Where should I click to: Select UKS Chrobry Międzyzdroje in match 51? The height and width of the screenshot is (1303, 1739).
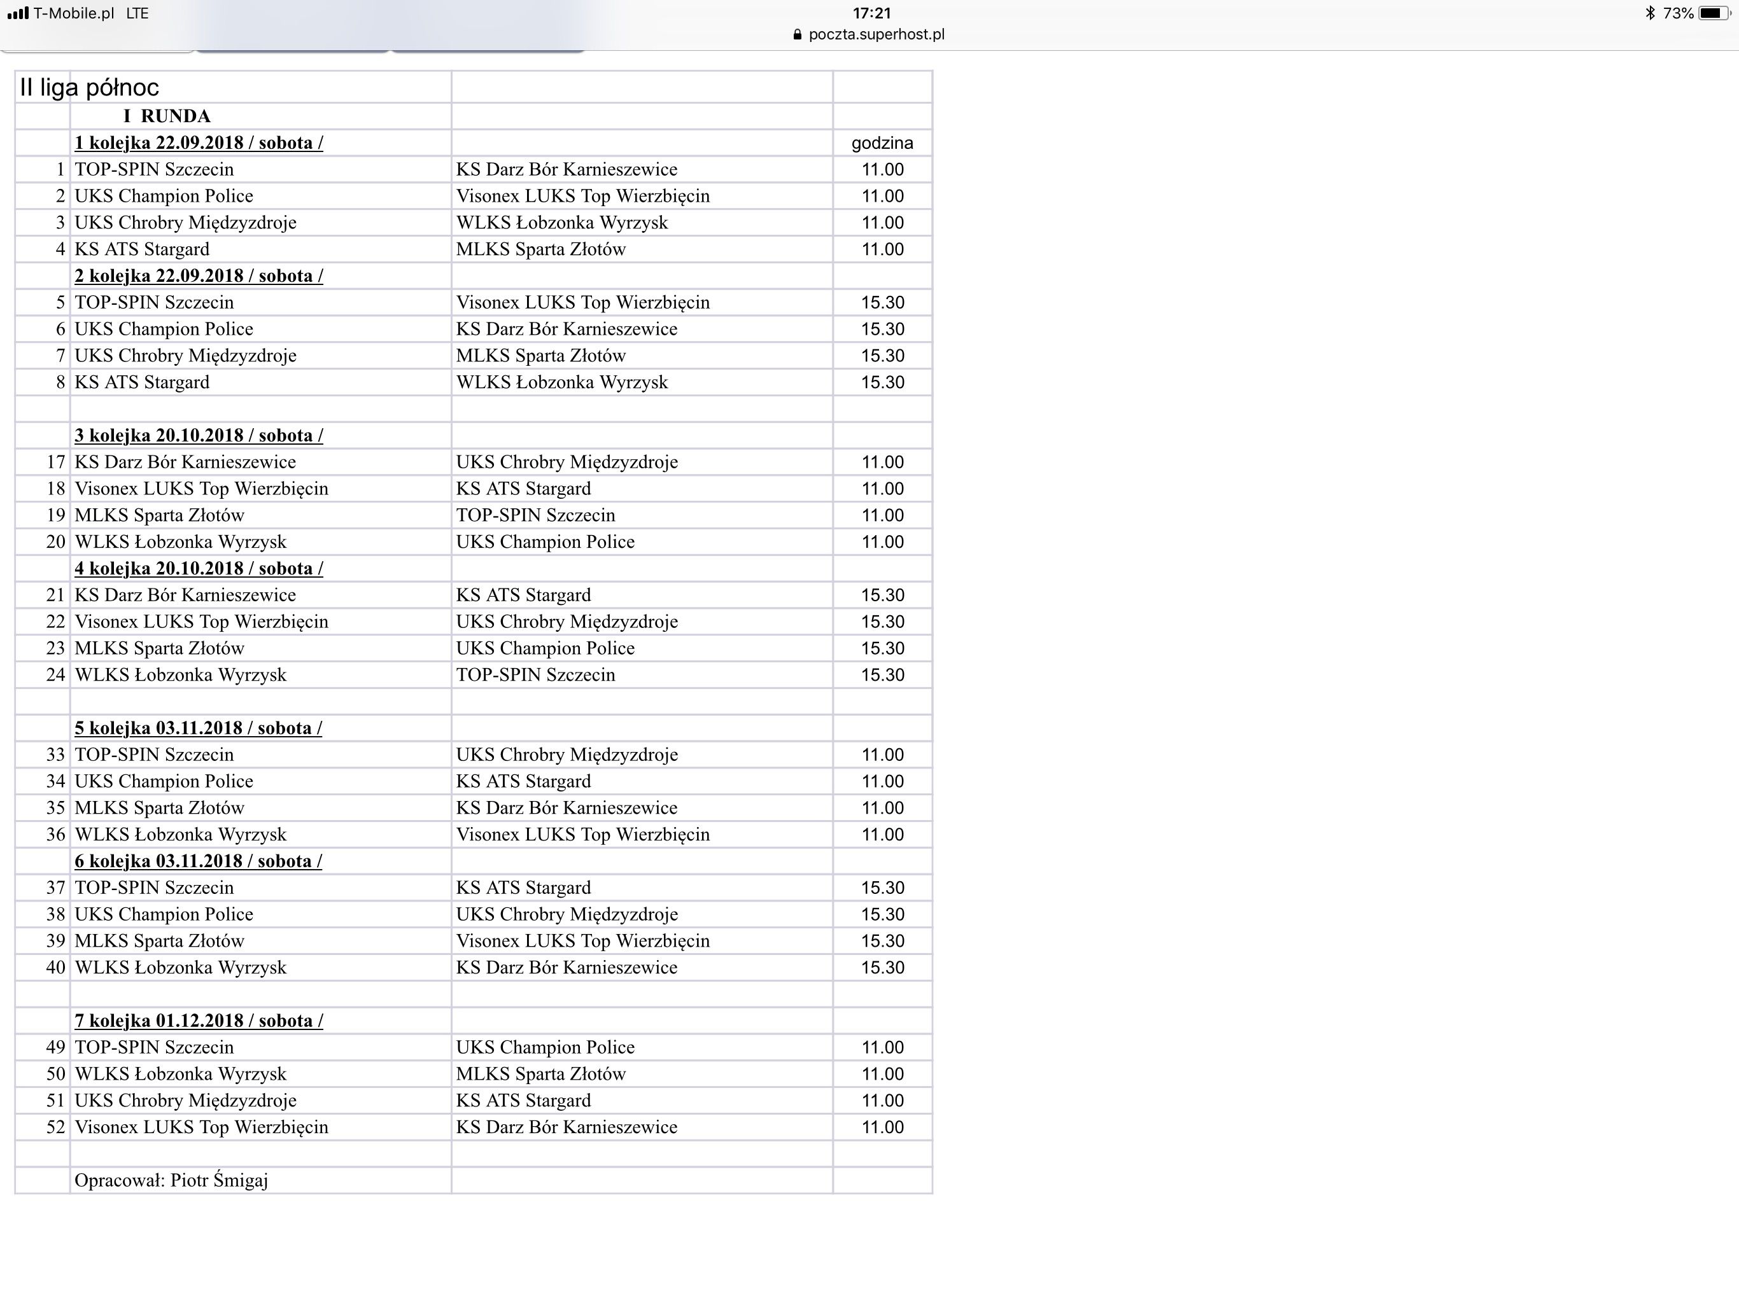pos(185,1101)
